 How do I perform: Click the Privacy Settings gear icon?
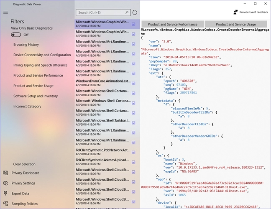[5, 183]
